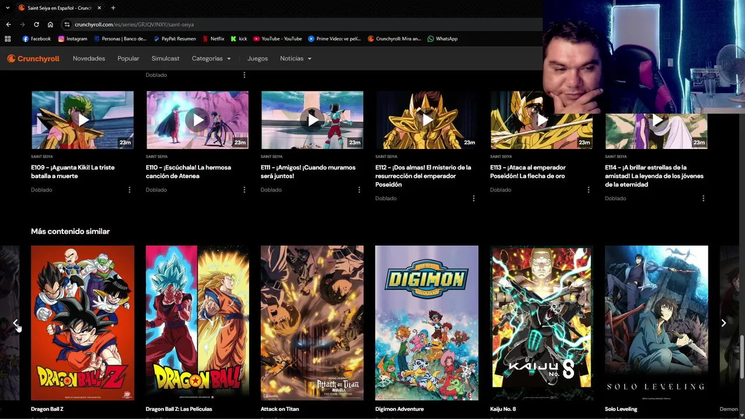
Task: Expand the Noticias dropdown
Action: (296, 59)
